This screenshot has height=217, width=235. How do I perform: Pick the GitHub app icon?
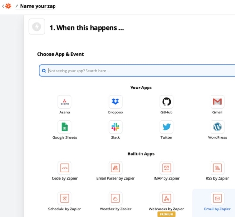click(166, 102)
